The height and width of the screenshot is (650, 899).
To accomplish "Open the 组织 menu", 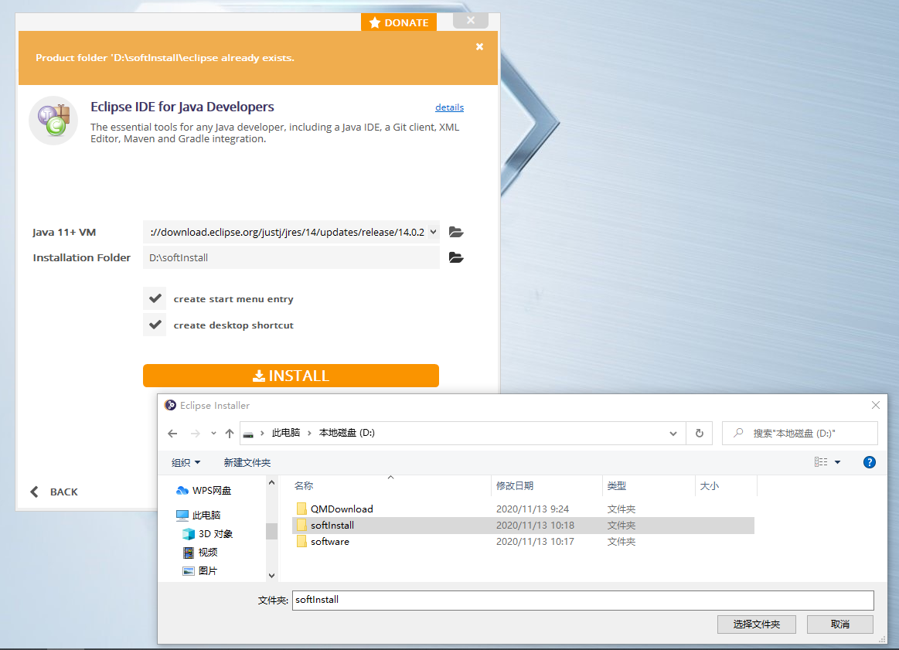I will pos(186,462).
